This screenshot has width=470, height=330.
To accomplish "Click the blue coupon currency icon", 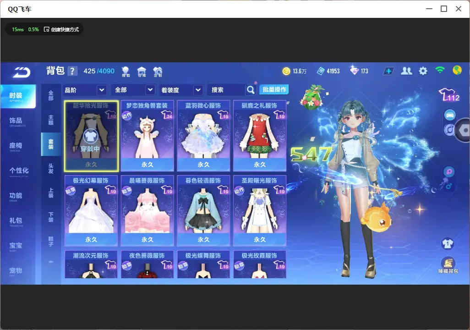I will 321,71.
